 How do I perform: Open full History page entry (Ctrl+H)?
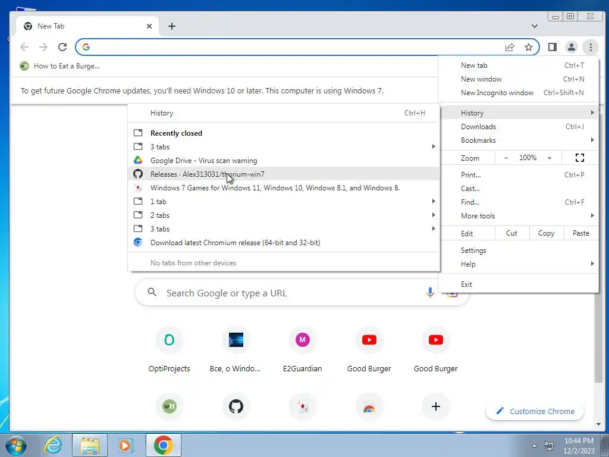pyautogui.click(x=284, y=113)
